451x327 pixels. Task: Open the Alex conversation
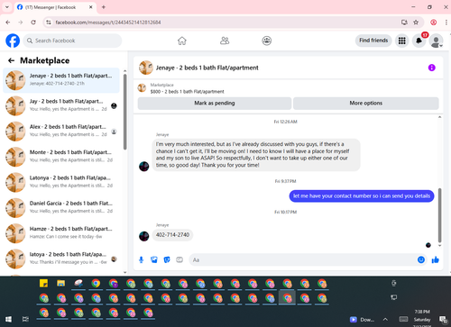coord(61,132)
